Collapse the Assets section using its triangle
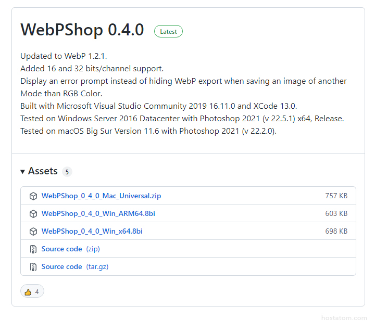 23,171
